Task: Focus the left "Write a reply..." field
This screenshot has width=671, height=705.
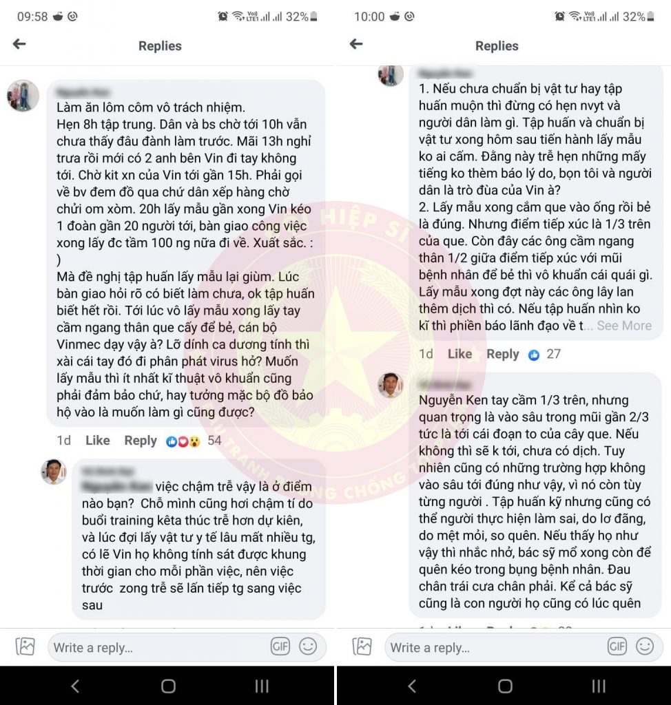Action: [159, 647]
